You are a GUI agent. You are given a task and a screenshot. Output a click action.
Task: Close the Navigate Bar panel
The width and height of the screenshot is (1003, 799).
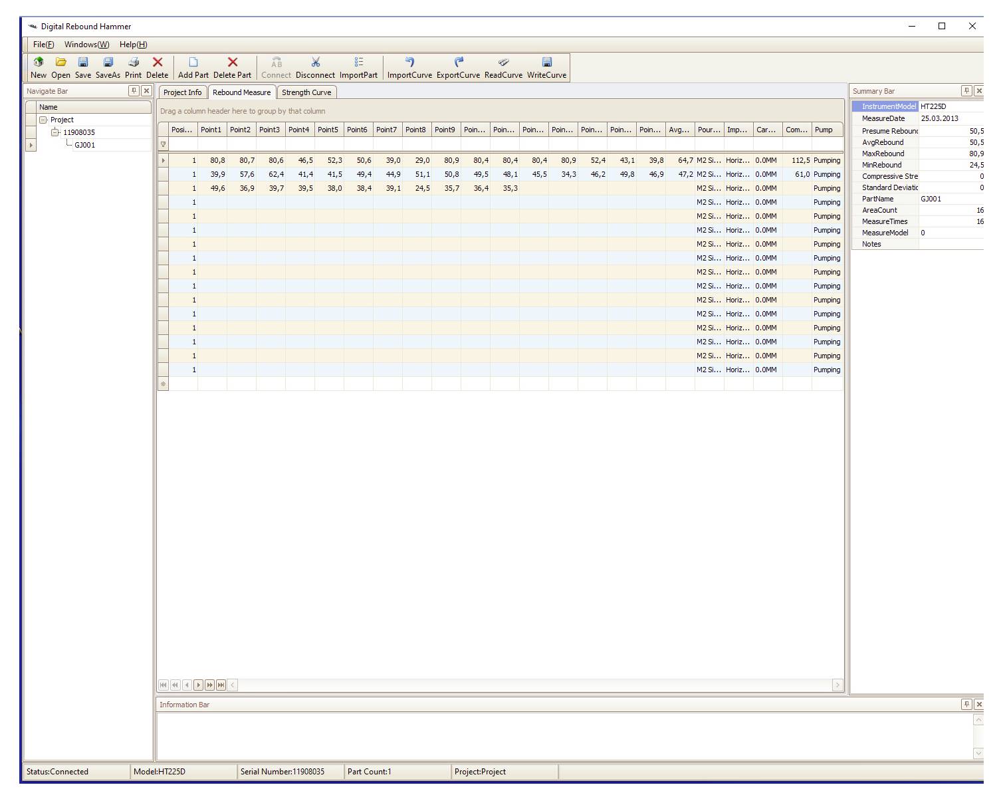coord(147,91)
